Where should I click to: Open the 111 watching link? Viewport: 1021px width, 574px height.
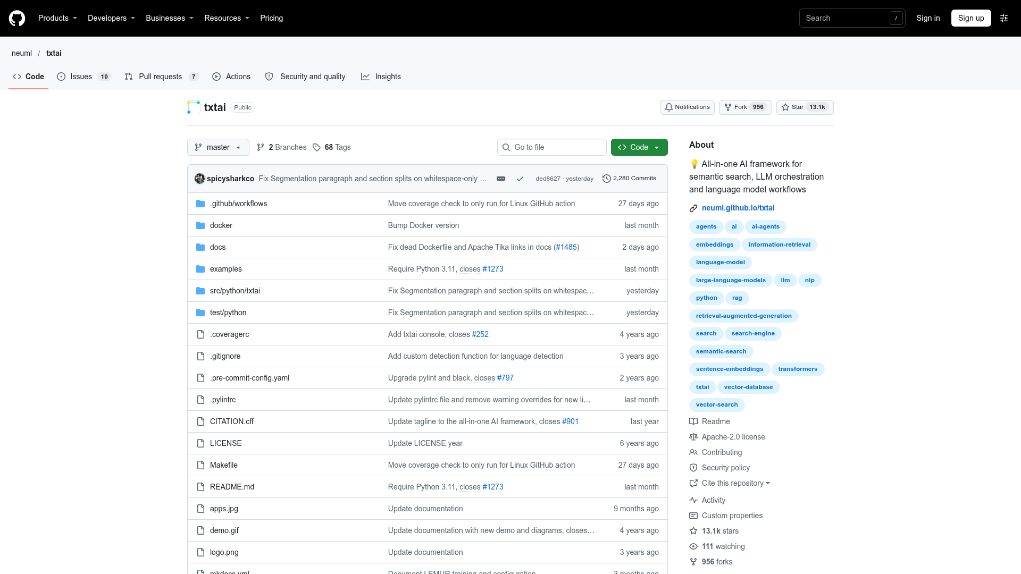pos(717,546)
